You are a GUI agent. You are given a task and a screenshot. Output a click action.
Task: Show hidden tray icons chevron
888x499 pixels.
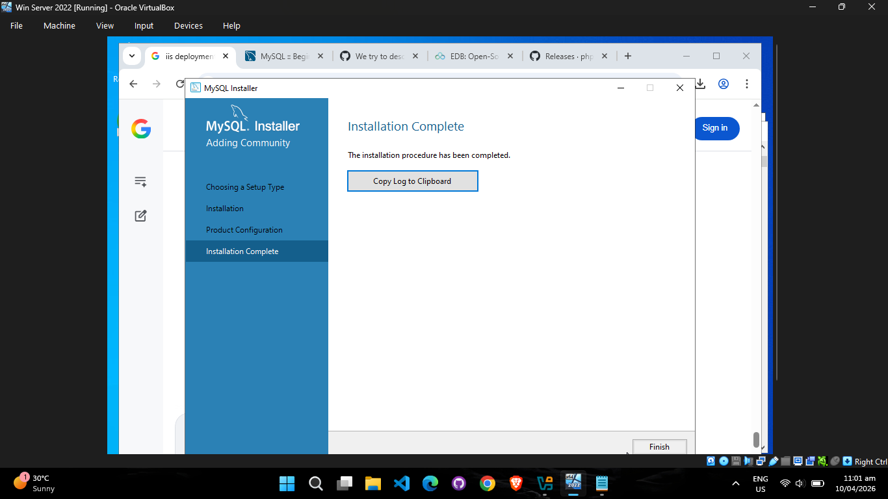(x=736, y=483)
